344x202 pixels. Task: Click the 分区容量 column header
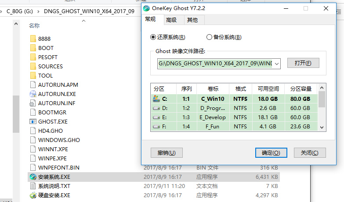[301, 89]
